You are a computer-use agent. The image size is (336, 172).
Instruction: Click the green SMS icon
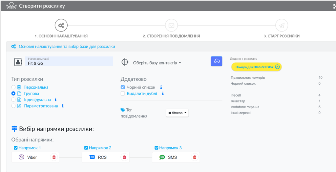click(x=162, y=157)
